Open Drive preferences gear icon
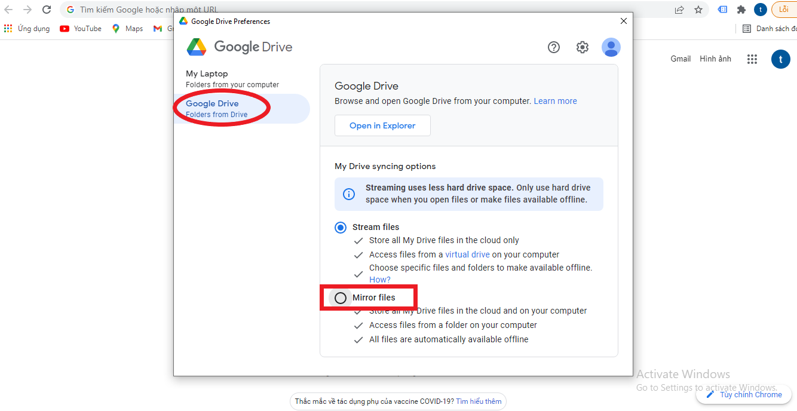This screenshot has height=411, width=797. click(x=583, y=47)
